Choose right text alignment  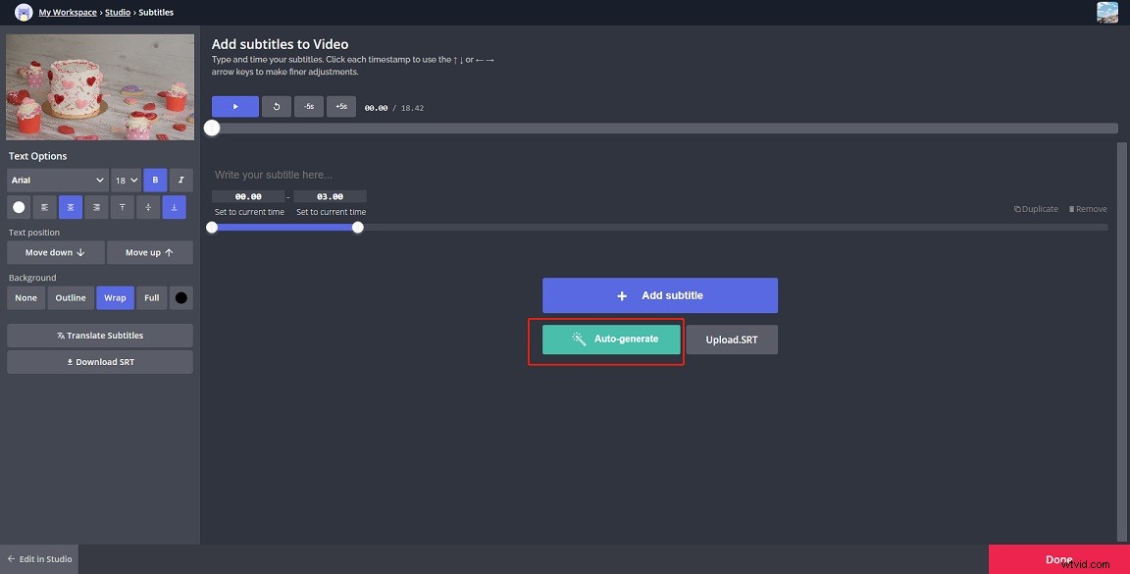(x=95, y=206)
